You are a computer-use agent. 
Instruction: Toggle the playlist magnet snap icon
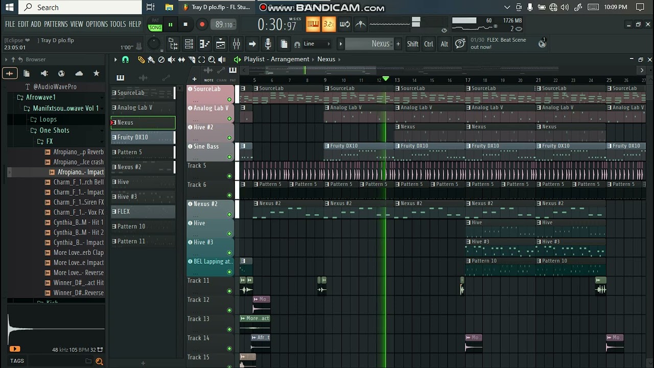coord(126,60)
